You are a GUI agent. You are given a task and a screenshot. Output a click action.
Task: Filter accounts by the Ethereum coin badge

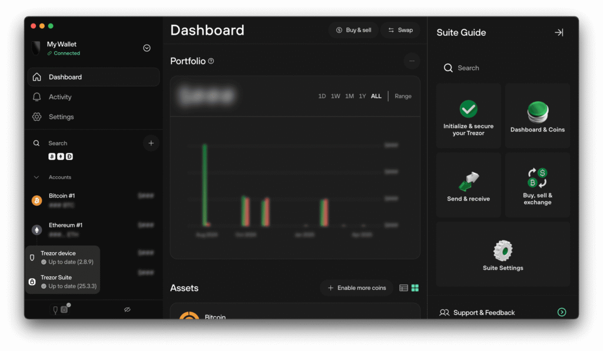coord(61,156)
